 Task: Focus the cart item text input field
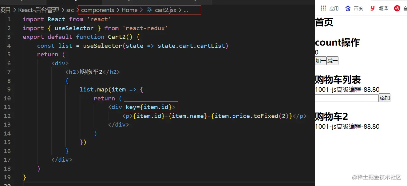(347, 98)
